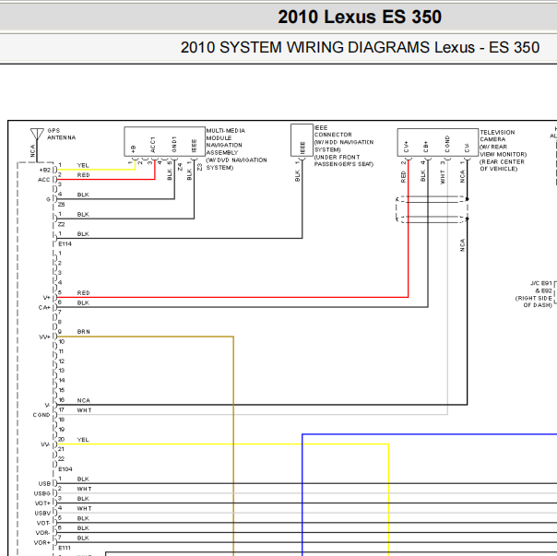Select the "2010 SYSTEM WIRING DIAGRAMS Lexus - ES 350" heading
Image resolution: width=557 pixels, height=556 pixels.
[360, 47]
